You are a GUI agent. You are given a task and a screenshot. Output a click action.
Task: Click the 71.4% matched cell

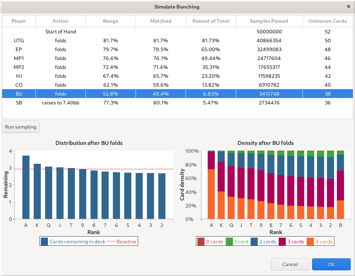161,67
